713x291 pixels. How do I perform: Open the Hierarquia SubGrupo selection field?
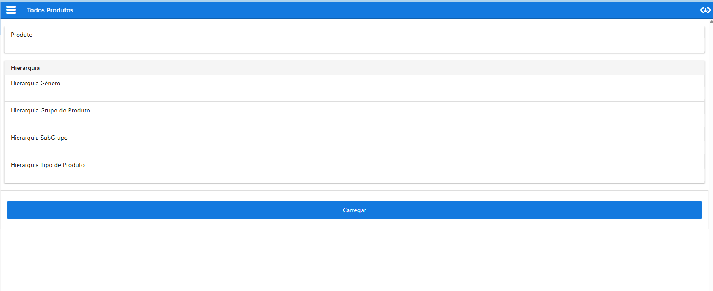(354, 148)
